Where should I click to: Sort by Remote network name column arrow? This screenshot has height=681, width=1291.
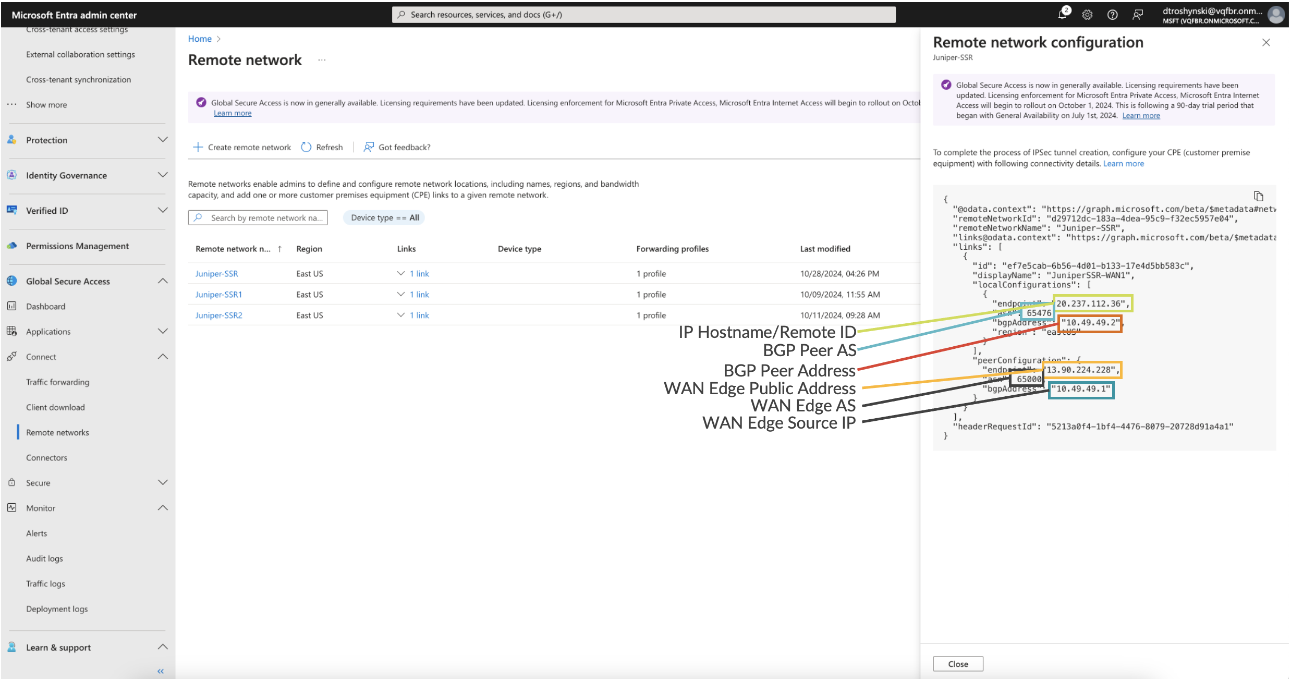pyautogui.click(x=280, y=249)
